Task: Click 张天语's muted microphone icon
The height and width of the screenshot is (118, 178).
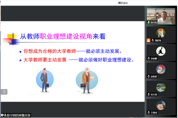Action: [149, 94]
